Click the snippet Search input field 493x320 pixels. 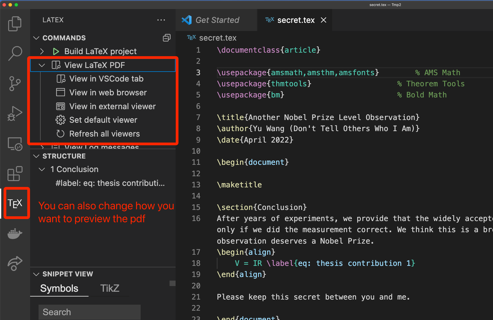(x=89, y=312)
